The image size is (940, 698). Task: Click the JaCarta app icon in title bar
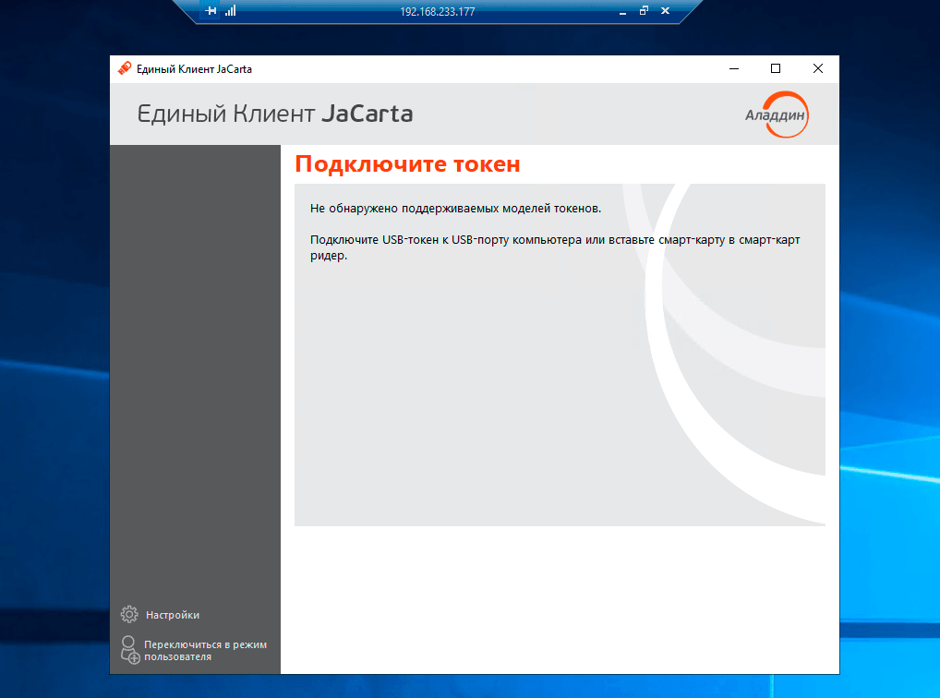click(125, 68)
